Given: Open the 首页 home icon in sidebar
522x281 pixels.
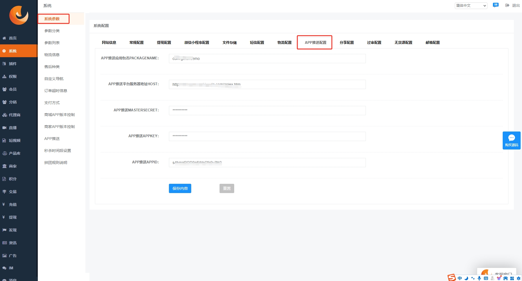Looking at the screenshot, I should 4,38.
